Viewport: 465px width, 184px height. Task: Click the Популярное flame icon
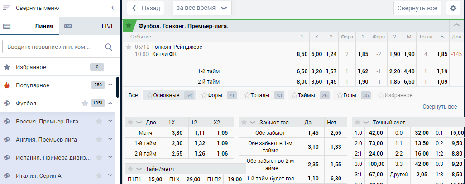tap(7, 85)
